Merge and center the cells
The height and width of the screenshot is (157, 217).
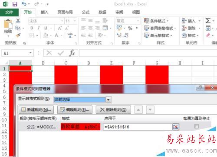(105, 28)
